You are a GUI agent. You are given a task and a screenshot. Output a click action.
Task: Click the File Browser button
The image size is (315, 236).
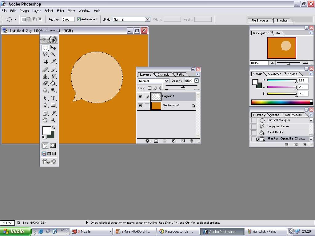coord(260,21)
